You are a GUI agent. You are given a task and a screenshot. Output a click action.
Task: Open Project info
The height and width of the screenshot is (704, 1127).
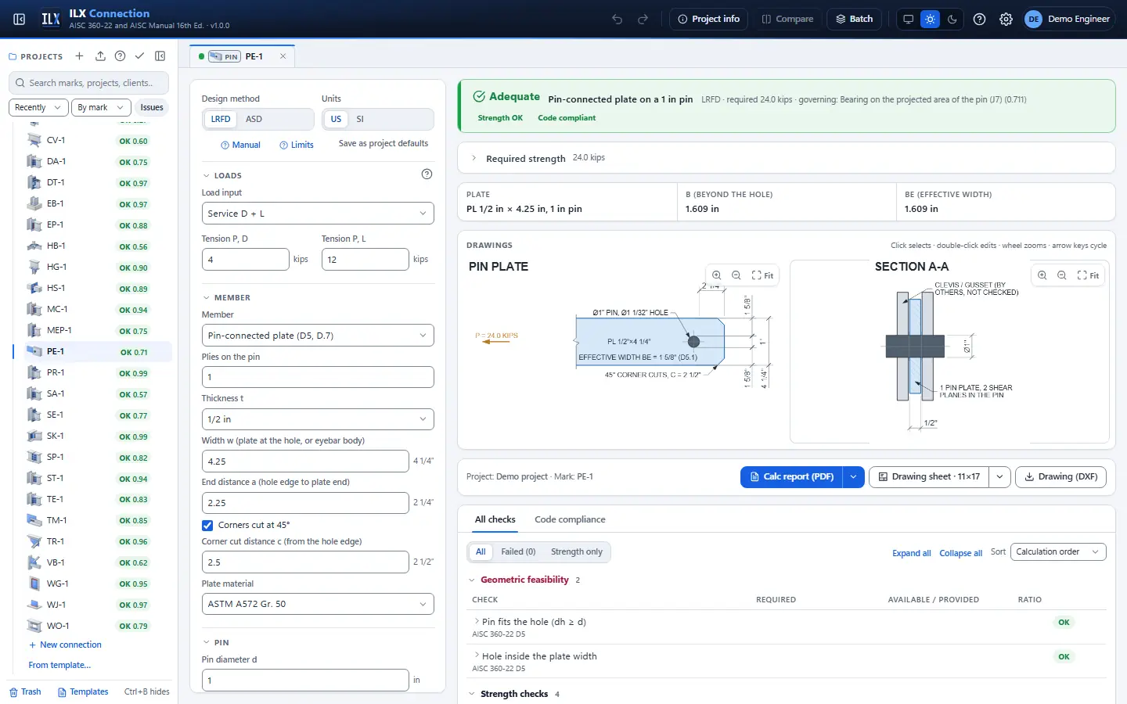click(708, 19)
